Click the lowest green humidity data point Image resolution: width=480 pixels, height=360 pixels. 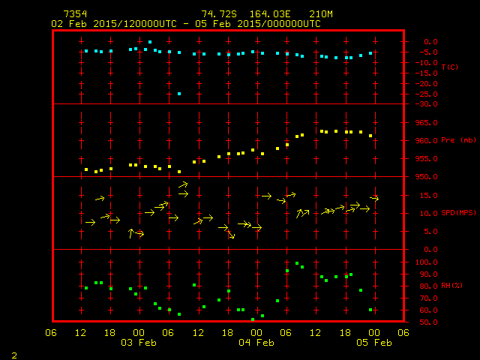click(253, 319)
